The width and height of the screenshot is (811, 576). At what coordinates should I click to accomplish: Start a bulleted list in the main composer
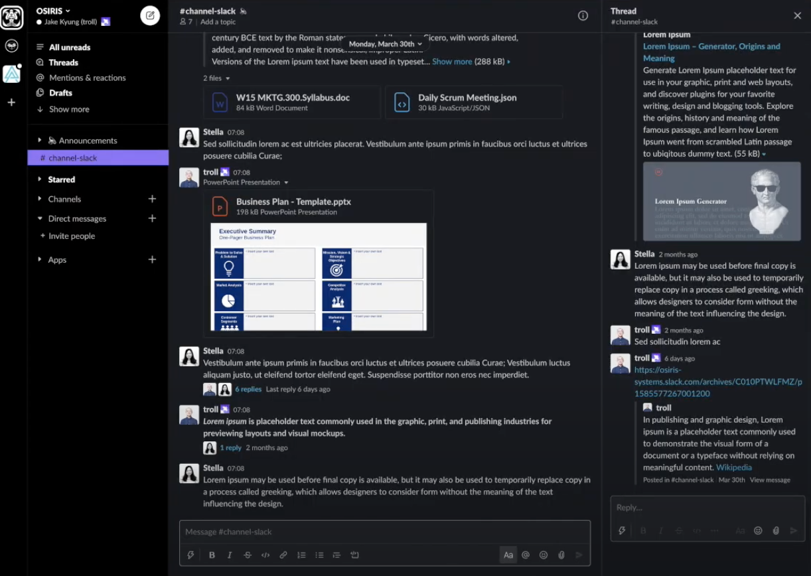319,555
